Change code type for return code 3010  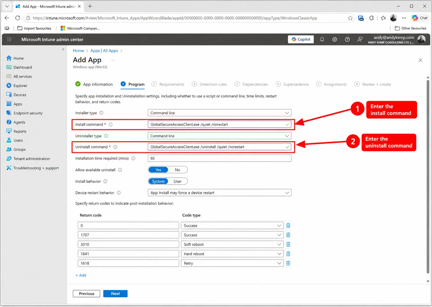232,244
